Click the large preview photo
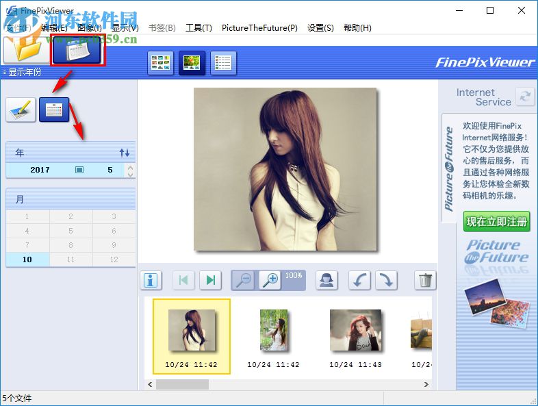The image size is (538, 406). pos(285,169)
